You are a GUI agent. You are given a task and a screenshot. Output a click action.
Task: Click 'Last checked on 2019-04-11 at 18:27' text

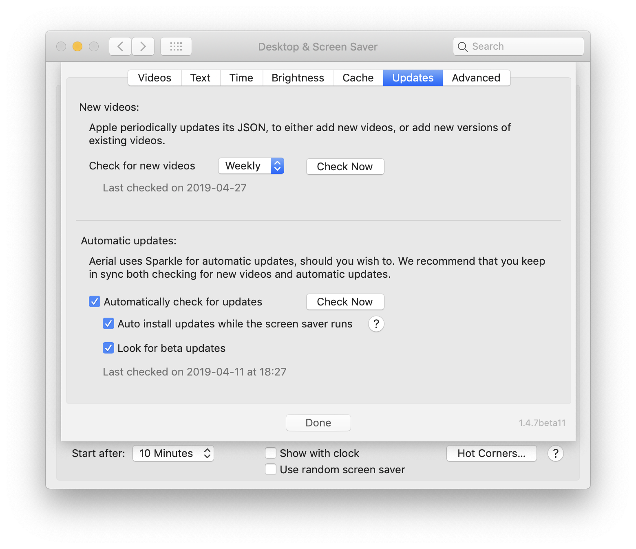(194, 372)
